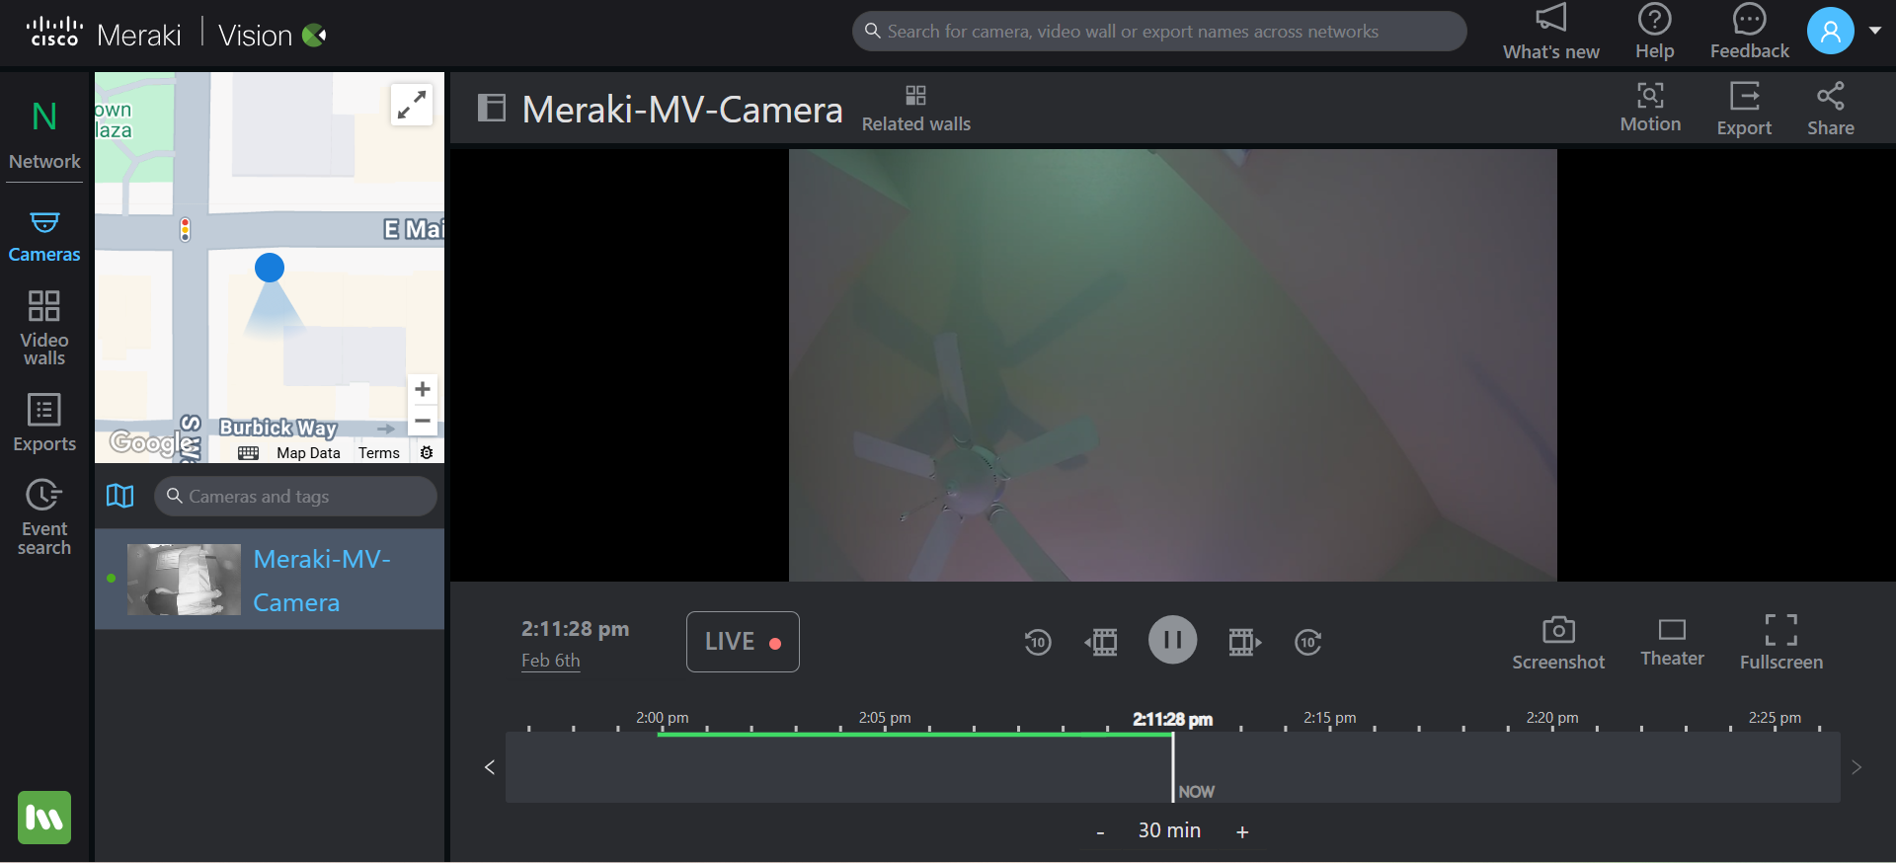Skip forward 10 seconds

[x=1308, y=642]
